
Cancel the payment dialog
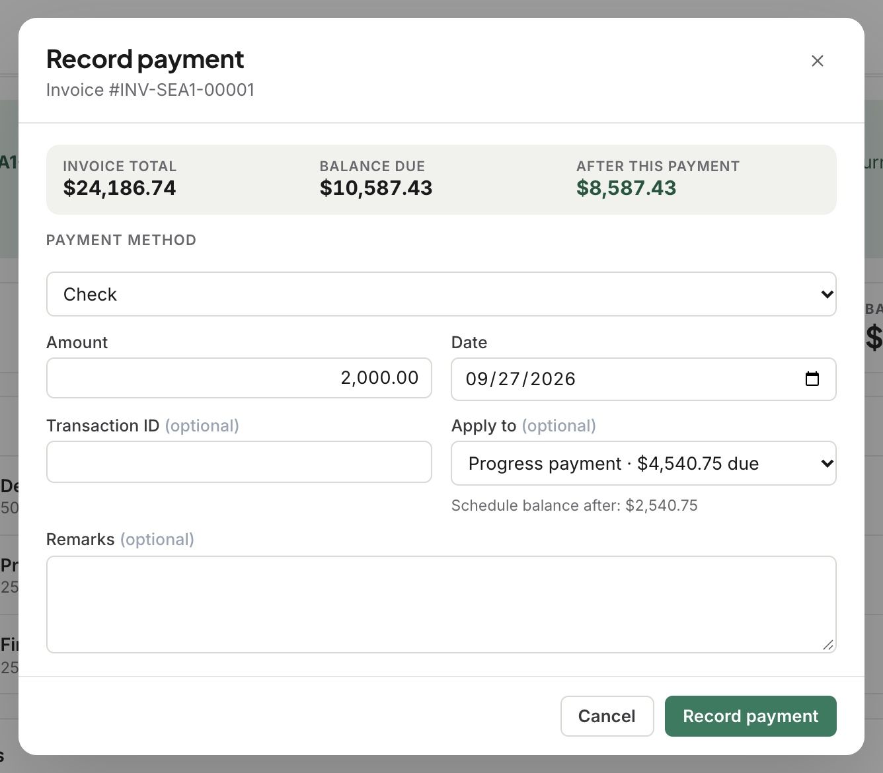click(x=607, y=716)
